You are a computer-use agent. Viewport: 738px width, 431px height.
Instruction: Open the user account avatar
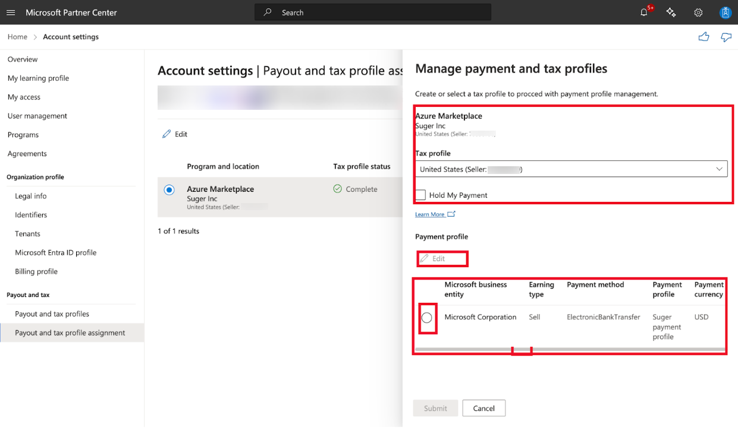click(725, 12)
